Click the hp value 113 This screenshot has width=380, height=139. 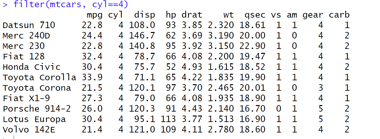pyautogui.click(x=168, y=119)
